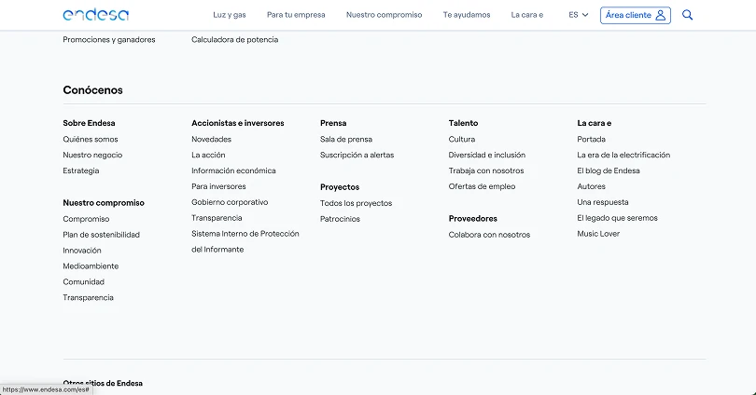The width and height of the screenshot is (756, 395).
Task: Open Te ayudamos menu
Action: point(467,15)
